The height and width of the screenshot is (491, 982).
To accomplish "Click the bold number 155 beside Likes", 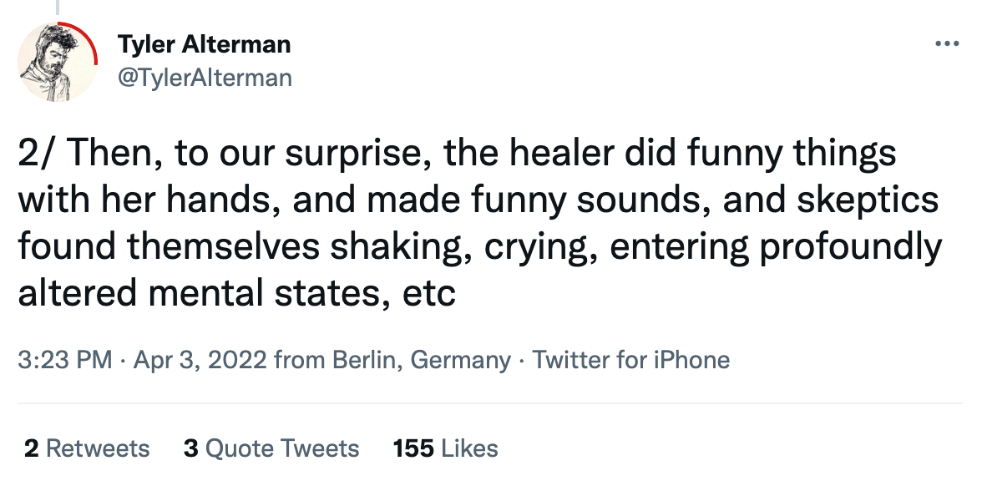I will pyautogui.click(x=413, y=448).
